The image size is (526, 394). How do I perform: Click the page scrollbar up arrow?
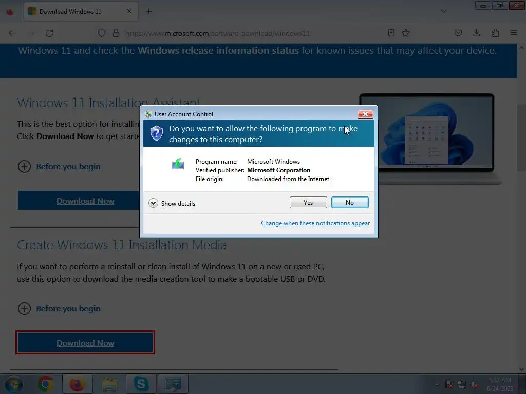[x=522, y=48]
